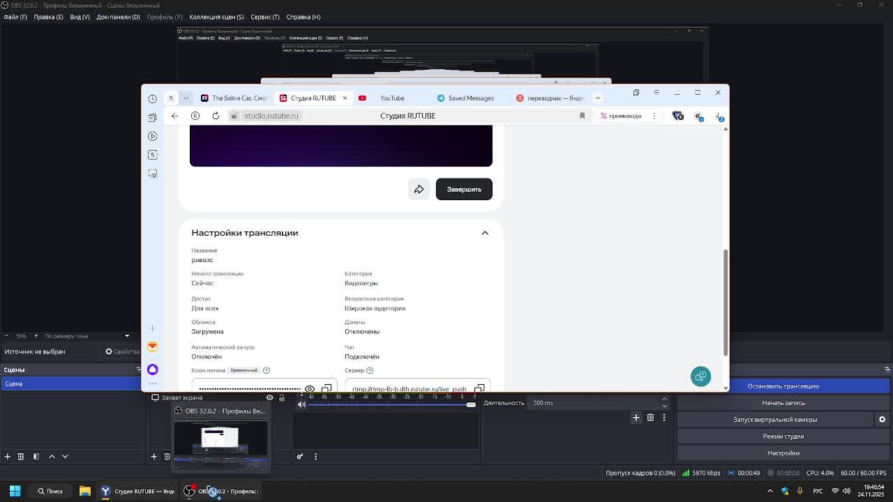Open the OBS Файл menu
The image size is (893, 502).
[15, 17]
